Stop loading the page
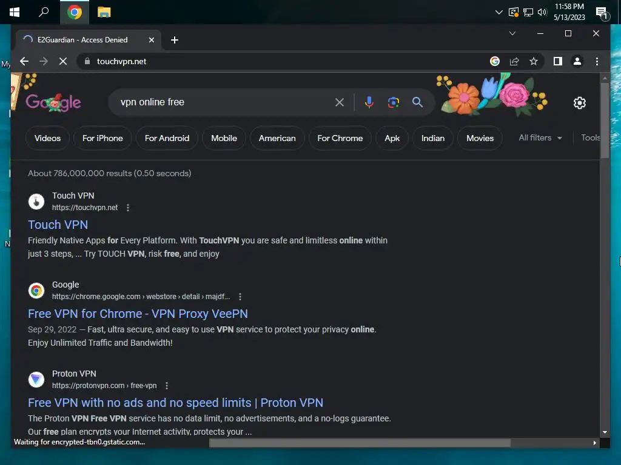 click(x=63, y=61)
